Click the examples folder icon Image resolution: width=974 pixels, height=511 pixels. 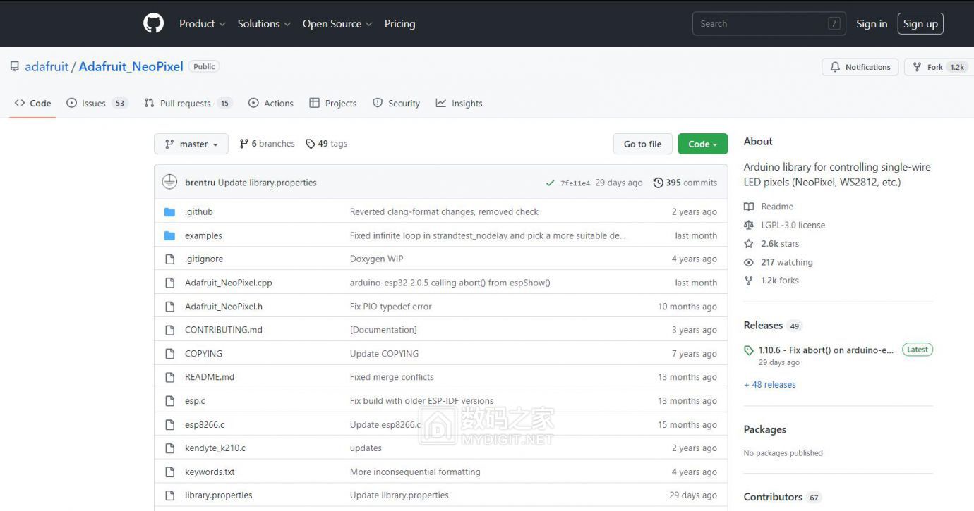tap(169, 235)
